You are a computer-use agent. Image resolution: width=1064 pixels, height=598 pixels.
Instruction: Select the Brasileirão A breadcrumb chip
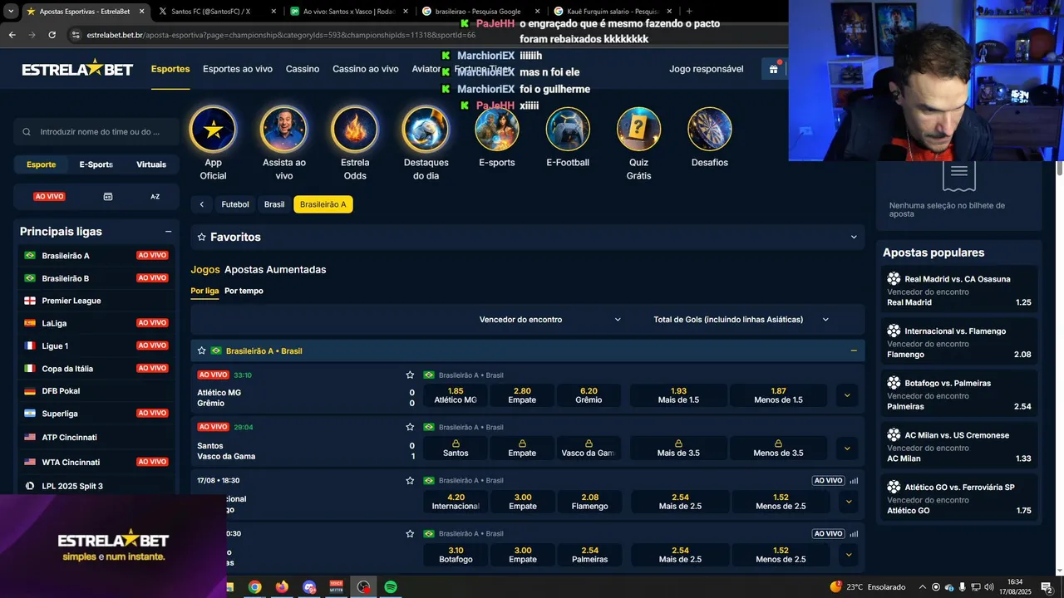pyautogui.click(x=323, y=204)
